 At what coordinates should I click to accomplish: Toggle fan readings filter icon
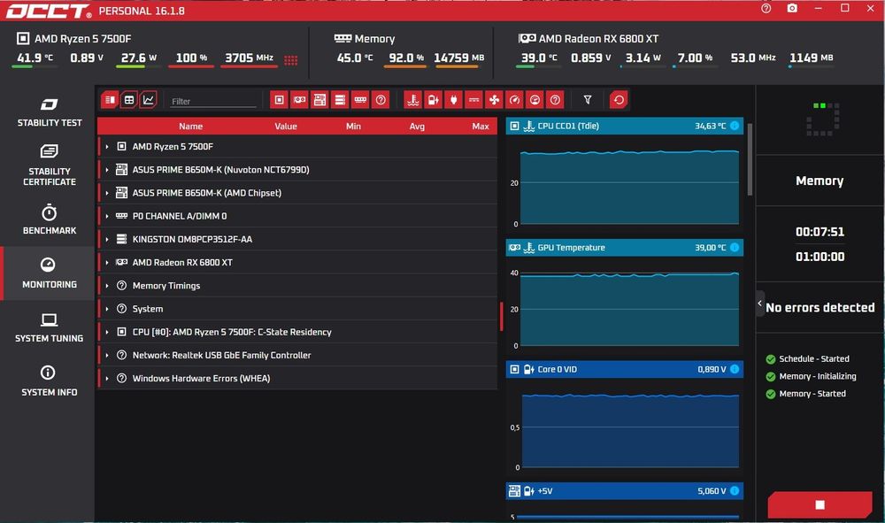point(495,100)
